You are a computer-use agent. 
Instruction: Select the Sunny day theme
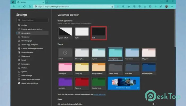[x=82, y=69]
